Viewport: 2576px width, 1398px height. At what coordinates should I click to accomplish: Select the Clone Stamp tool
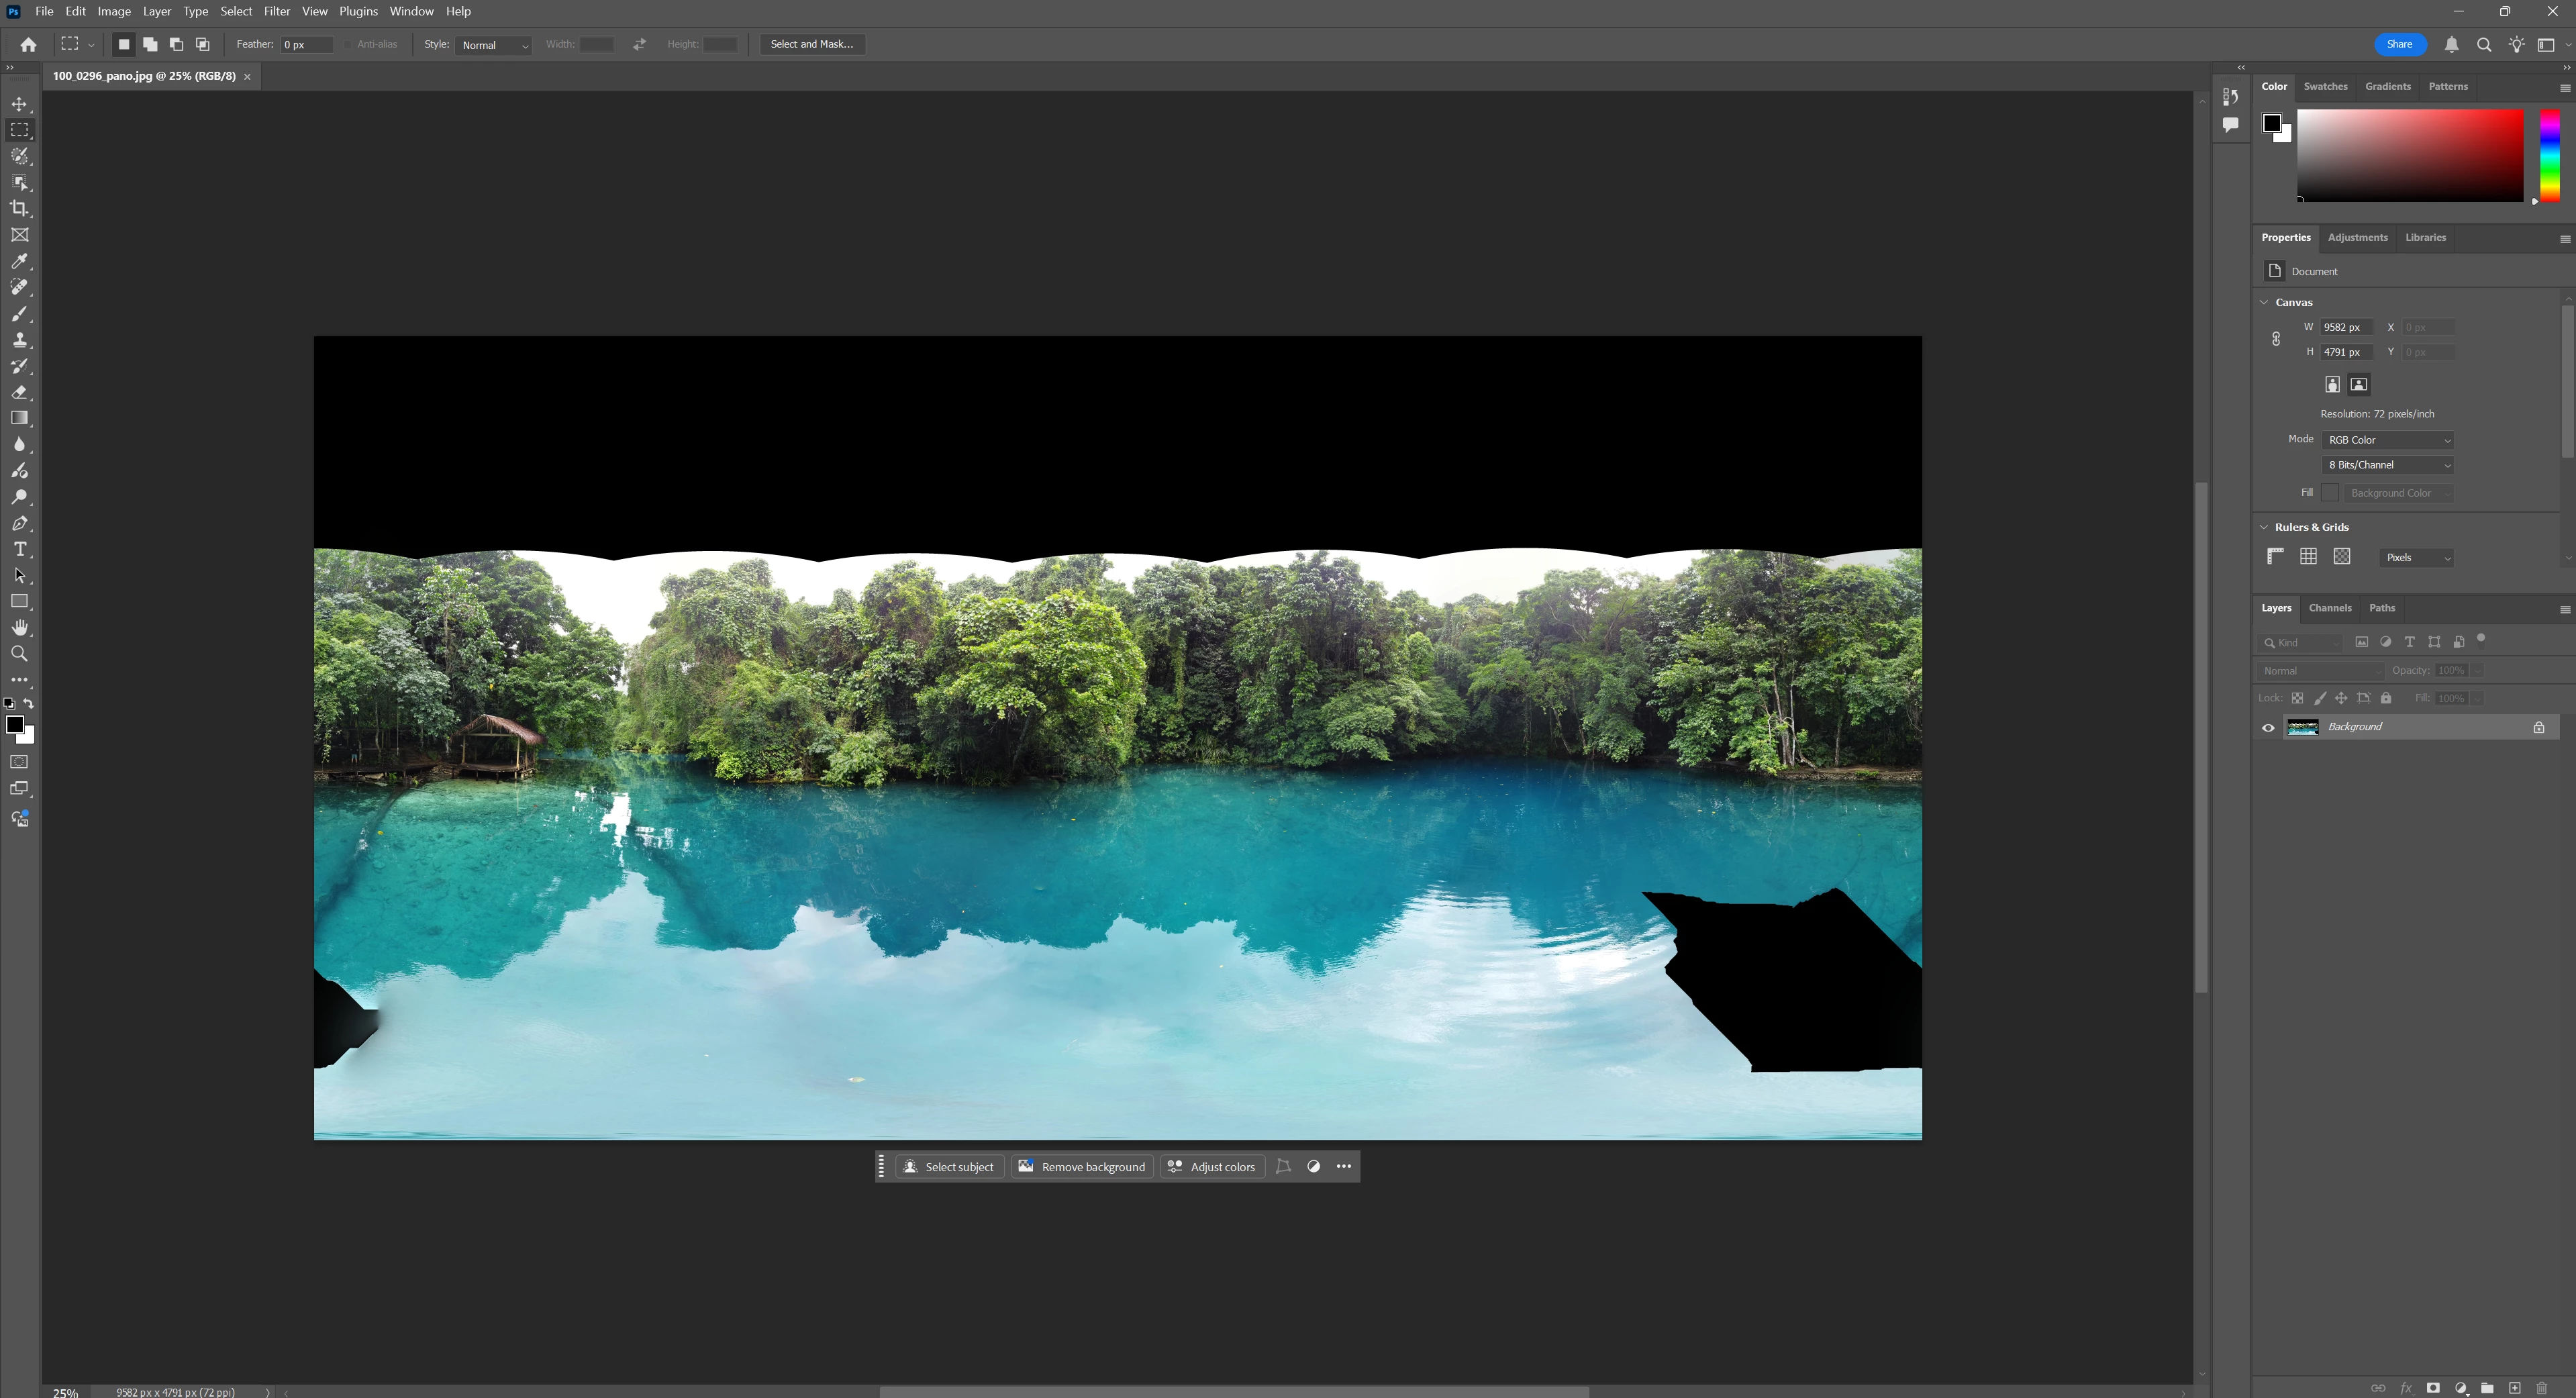19,340
